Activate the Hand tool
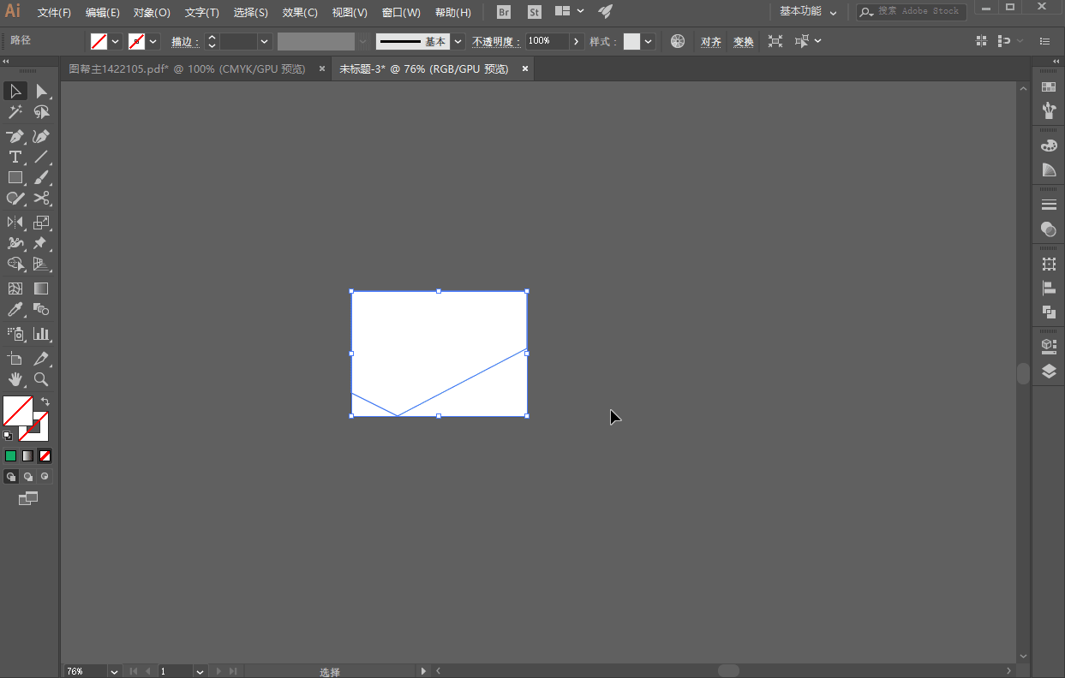The image size is (1065, 678). pos(15,379)
